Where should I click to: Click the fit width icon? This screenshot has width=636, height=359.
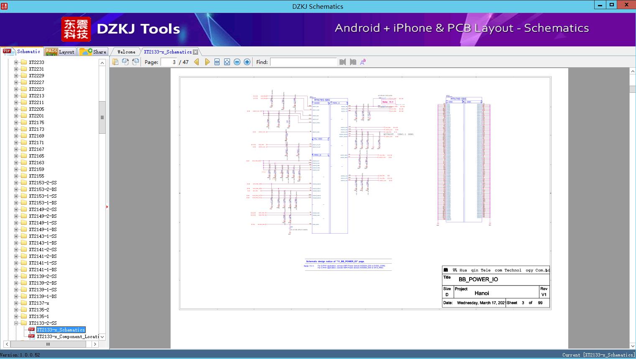tap(217, 62)
